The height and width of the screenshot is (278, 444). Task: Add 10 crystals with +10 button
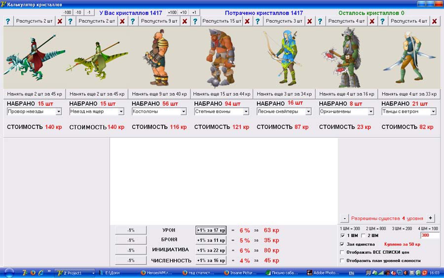pos(183,12)
